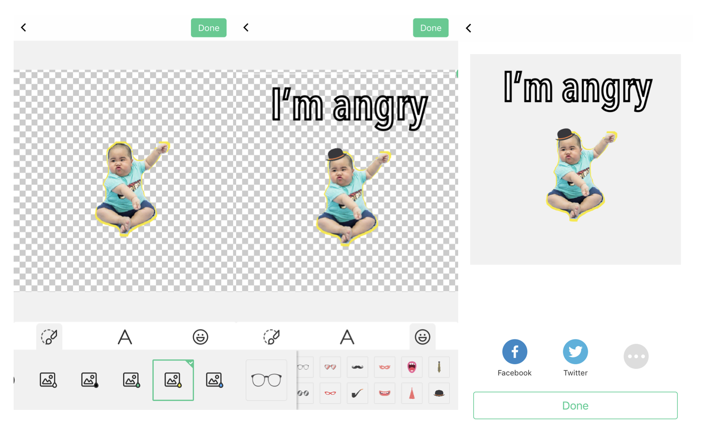Go back using the left chevron arrow
This screenshot has width=706, height=443.
23,28
